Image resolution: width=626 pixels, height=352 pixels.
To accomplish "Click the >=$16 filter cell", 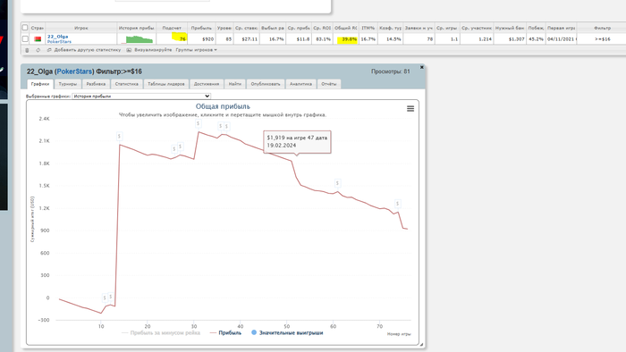I will pyautogui.click(x=602, y=38).
